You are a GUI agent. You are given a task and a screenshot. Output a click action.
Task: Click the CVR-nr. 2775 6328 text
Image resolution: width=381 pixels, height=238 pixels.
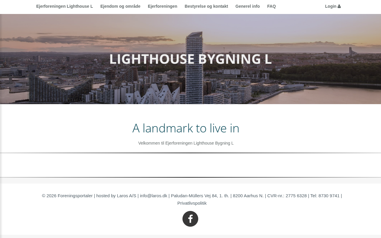point(287,196)
